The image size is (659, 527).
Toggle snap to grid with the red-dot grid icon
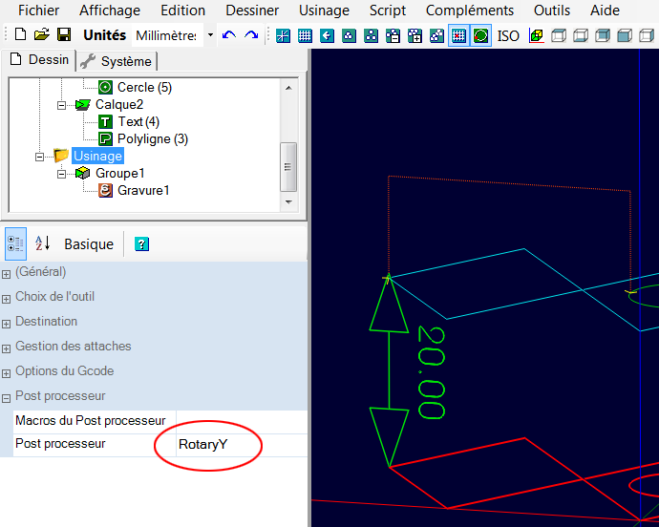[458, 35]
